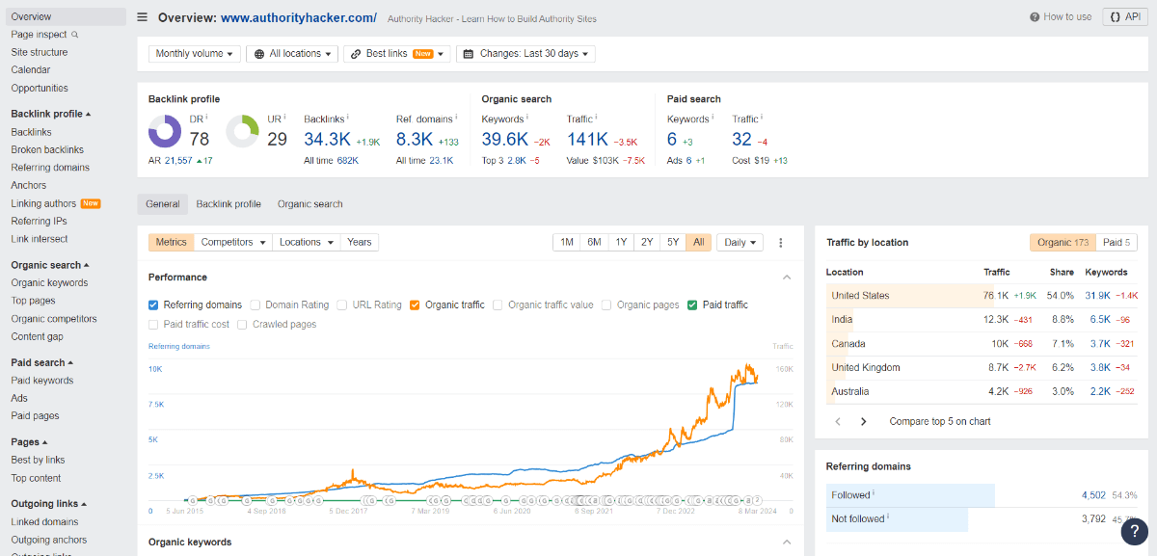Switch to the Organic search tab

310,204
